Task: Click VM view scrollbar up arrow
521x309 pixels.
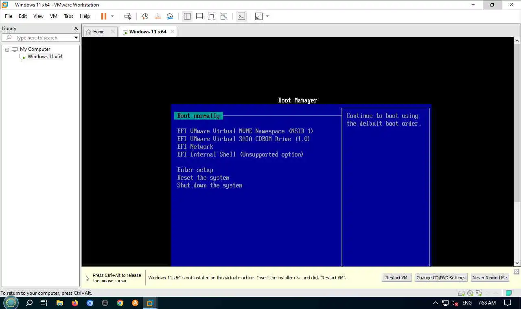Action: tap(517, 41)
